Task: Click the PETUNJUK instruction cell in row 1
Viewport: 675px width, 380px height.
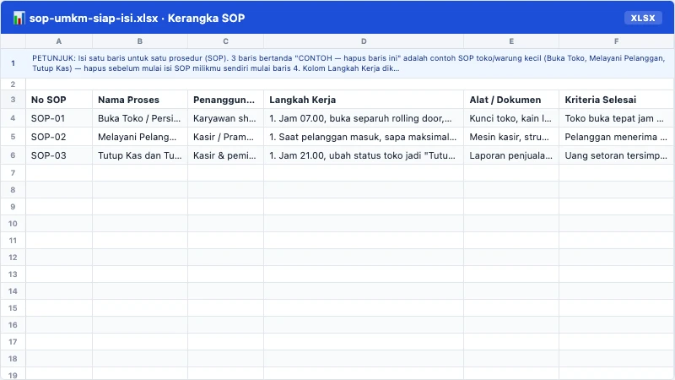Action: point(350,63)
